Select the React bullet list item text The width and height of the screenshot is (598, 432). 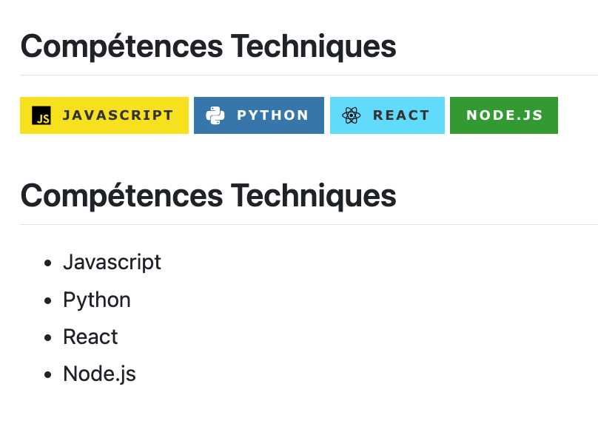pos(90,337)
